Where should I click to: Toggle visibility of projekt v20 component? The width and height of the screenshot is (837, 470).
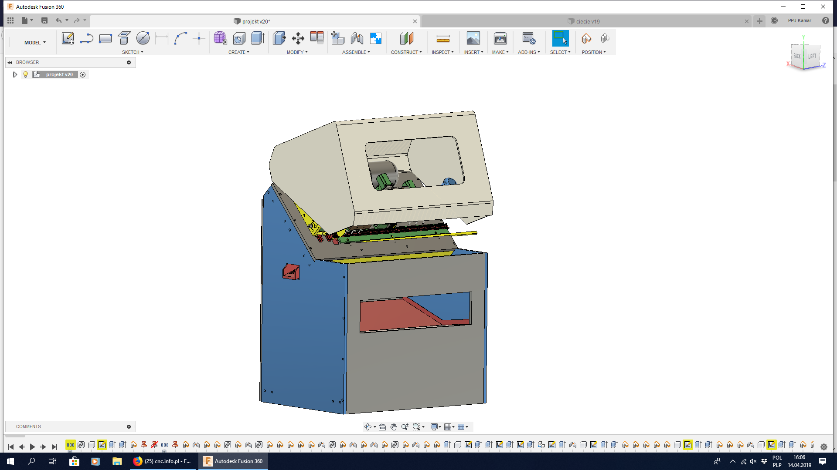[26, 74]
